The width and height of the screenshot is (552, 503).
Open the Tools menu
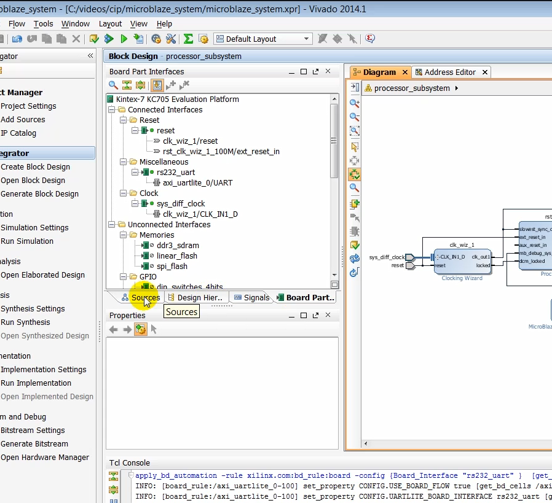tap(43, 23)
